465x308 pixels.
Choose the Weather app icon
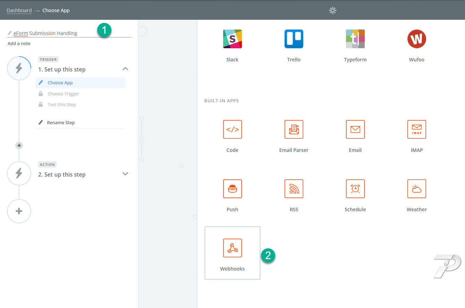(x=416, y=189)
